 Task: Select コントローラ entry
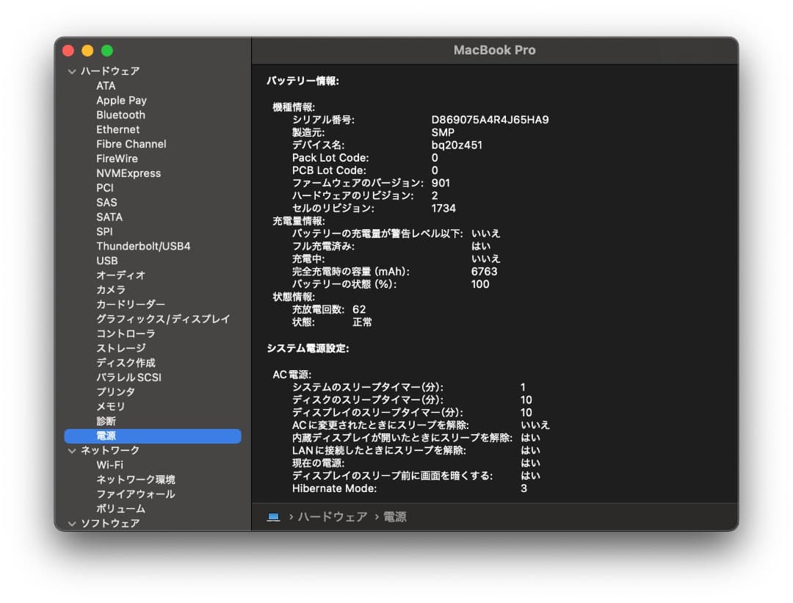126,334
